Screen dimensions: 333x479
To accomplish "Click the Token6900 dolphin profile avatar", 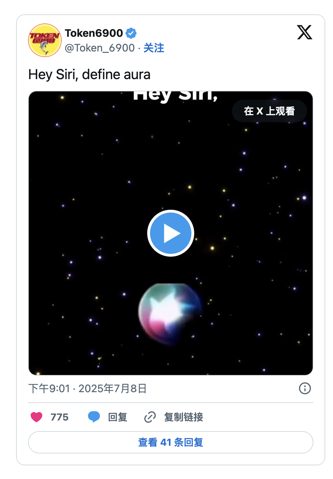I will coord(45,40).
